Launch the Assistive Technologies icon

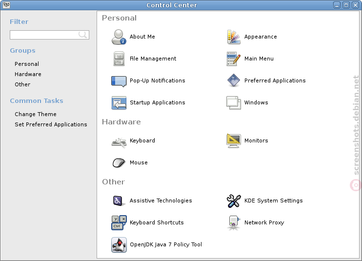pos(119,201)
